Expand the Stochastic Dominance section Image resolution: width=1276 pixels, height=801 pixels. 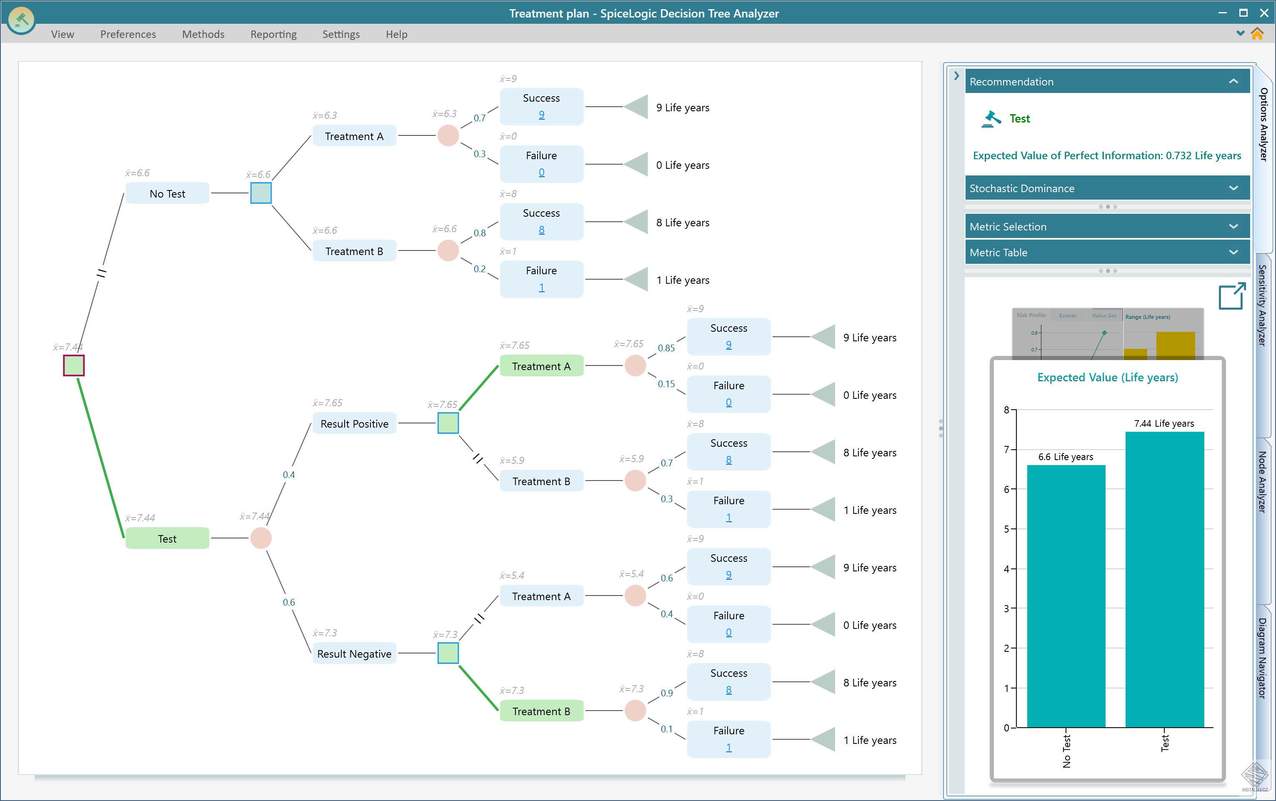[x=1234, y=188]
